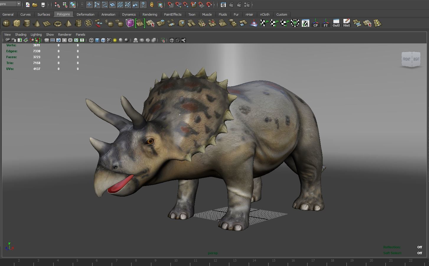Toggle isolate select in panel toolbar
The width and height of the screenshot is (429, 266).
tap(163, 40)
